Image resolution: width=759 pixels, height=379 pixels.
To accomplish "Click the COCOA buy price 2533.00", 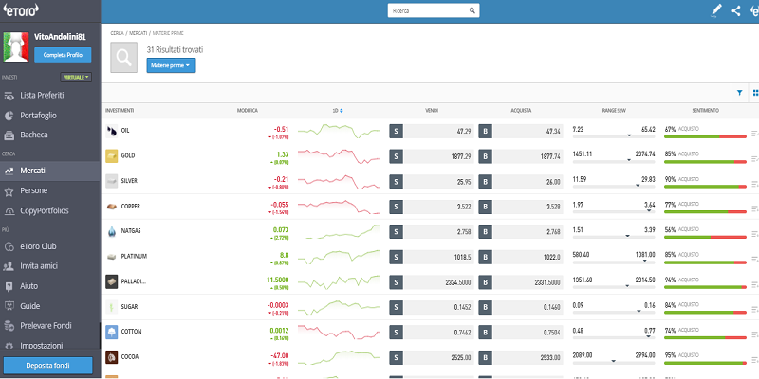I will pyautogui.click(x=551, y=357).
